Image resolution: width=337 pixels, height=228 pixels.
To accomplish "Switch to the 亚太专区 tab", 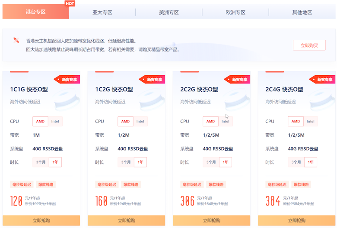I will pos(102,13).
